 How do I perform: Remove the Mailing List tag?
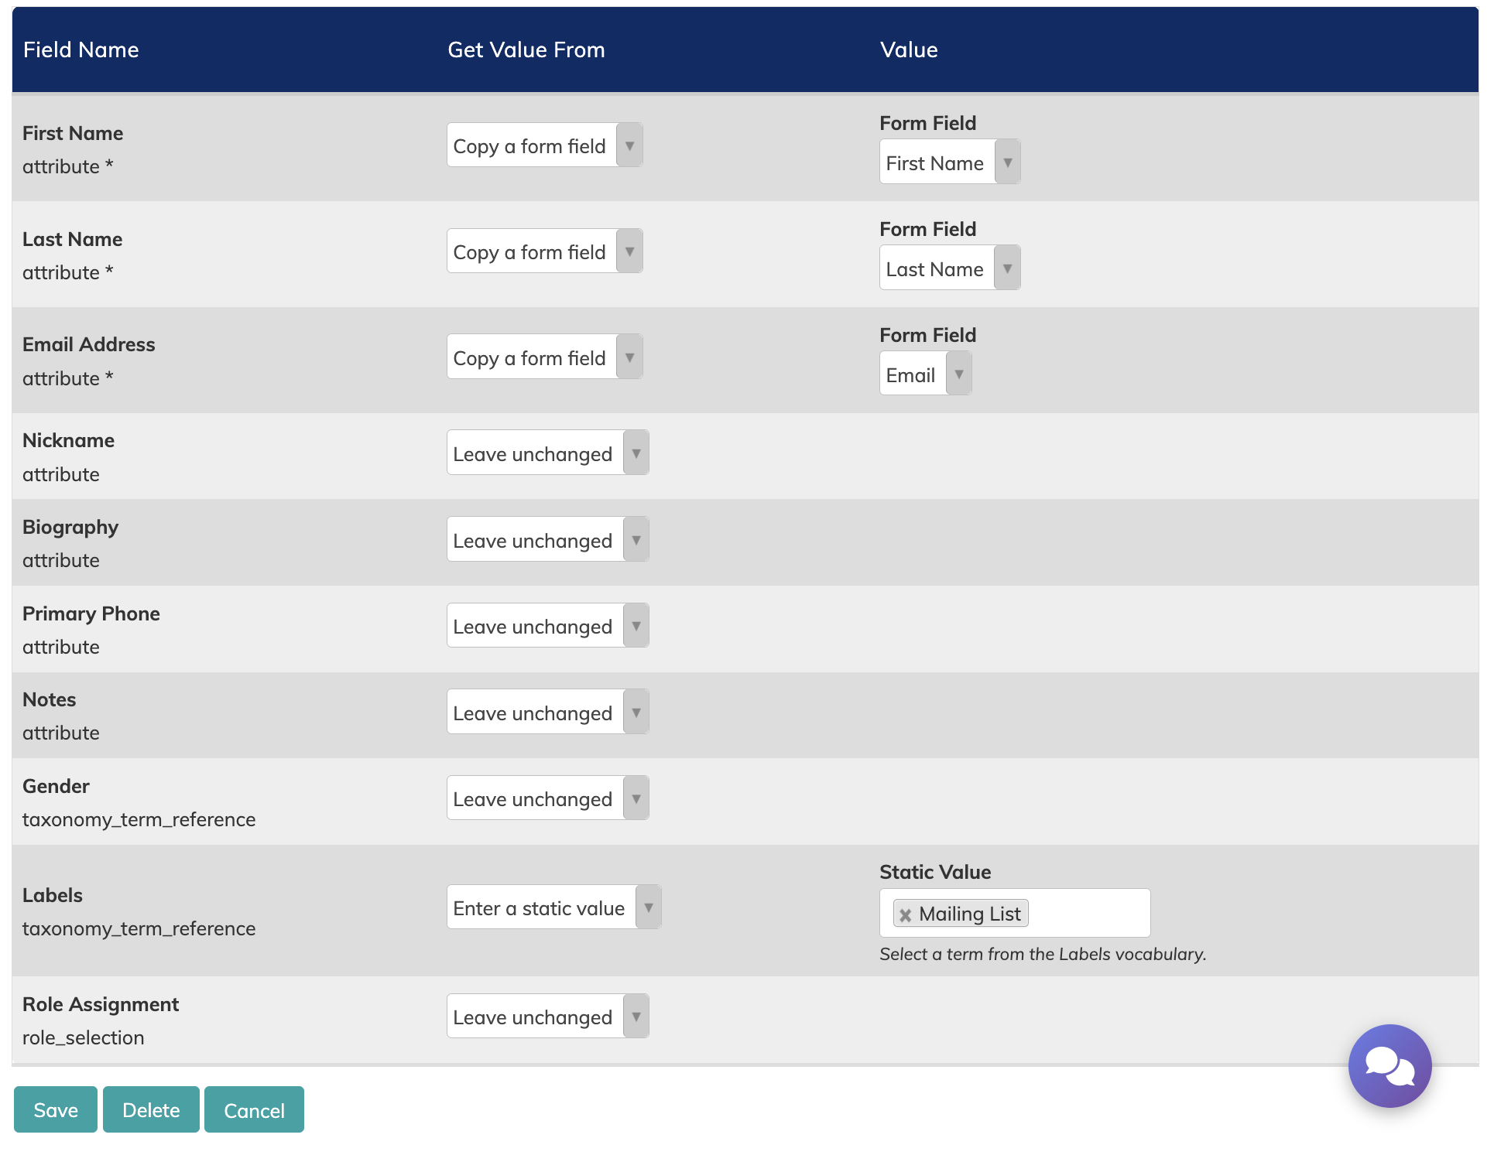click(905, 914)
